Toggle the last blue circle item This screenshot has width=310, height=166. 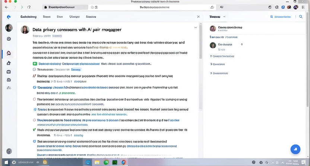click(x=34, y=142)
